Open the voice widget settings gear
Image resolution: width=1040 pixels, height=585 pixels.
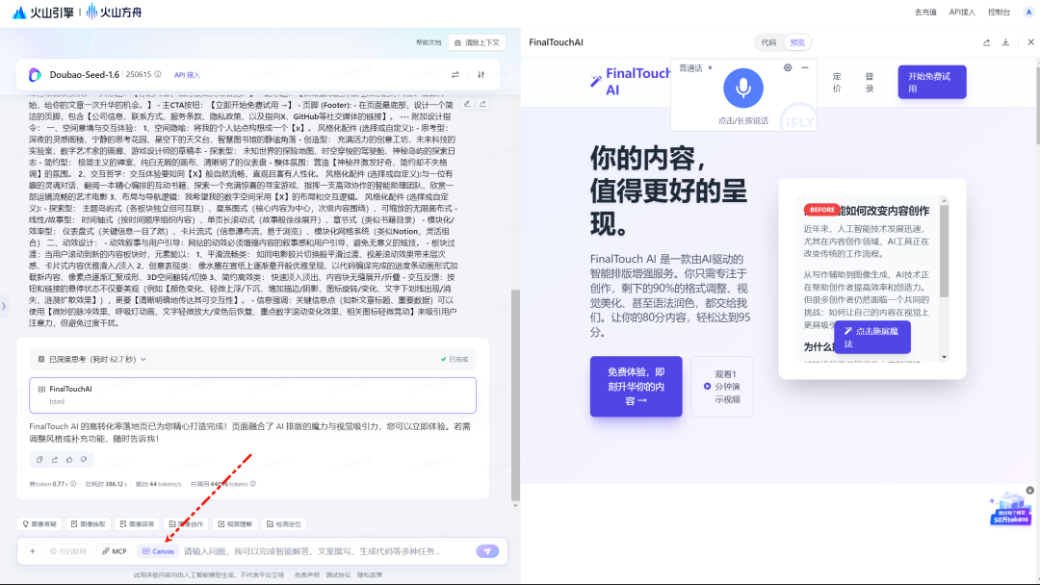point(788,67)
